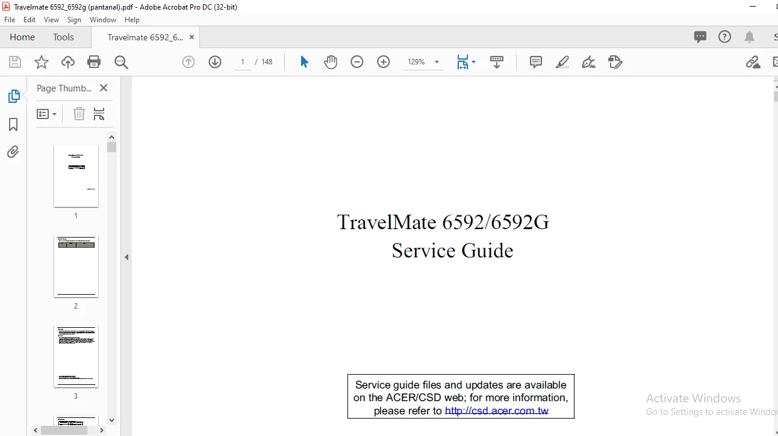The image size is (778, 436).
Task: Click the stamp tool icon
Action: (x=615, y=62)
